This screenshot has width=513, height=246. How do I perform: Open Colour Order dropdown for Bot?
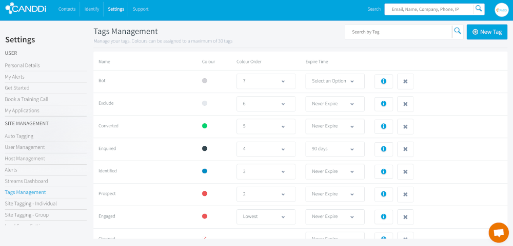click(x=266, y=81)
